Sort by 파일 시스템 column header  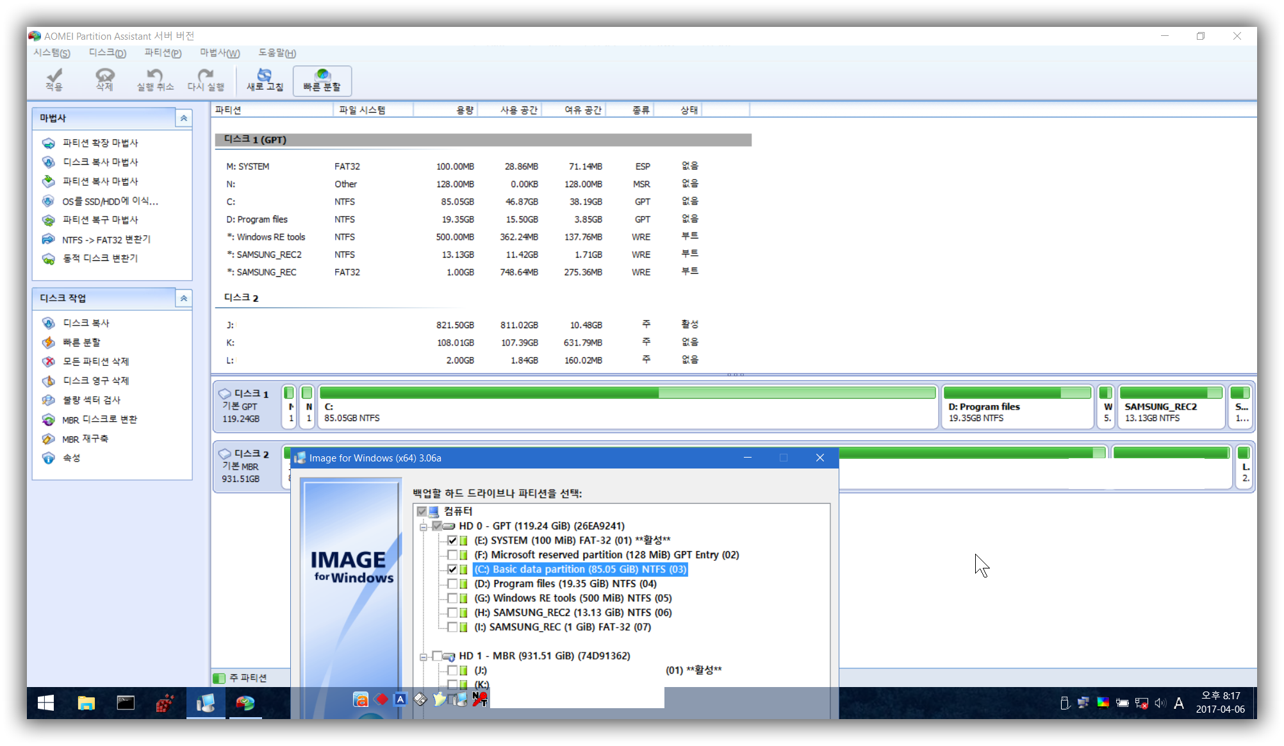pos(374,110)
